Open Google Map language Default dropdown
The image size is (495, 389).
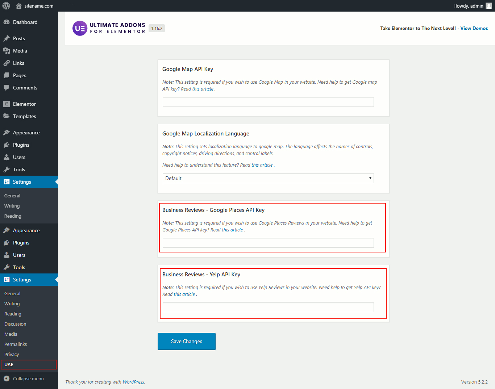tap(268, 178)
